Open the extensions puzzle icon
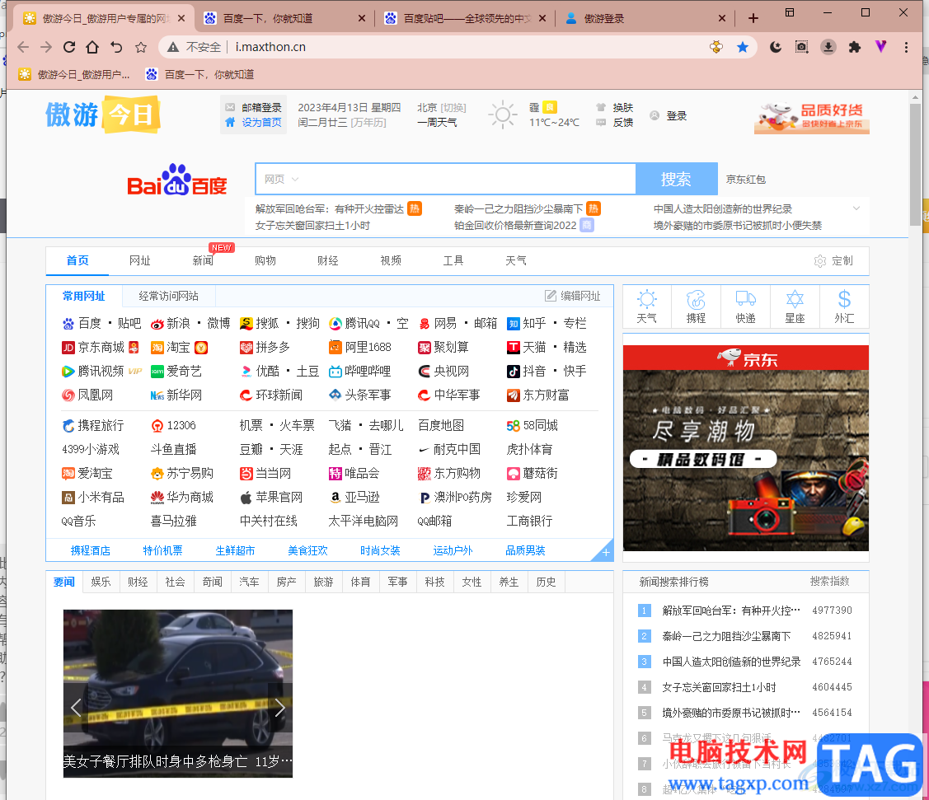 (x=854, y=47)
